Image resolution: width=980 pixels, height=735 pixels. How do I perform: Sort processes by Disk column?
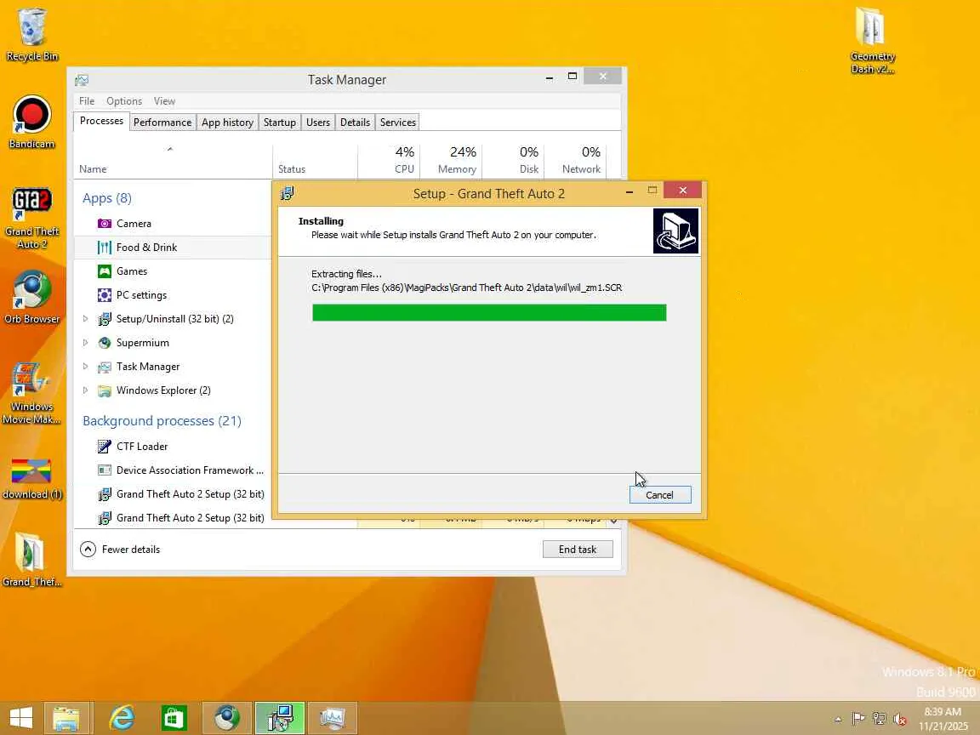pos(512,162)
